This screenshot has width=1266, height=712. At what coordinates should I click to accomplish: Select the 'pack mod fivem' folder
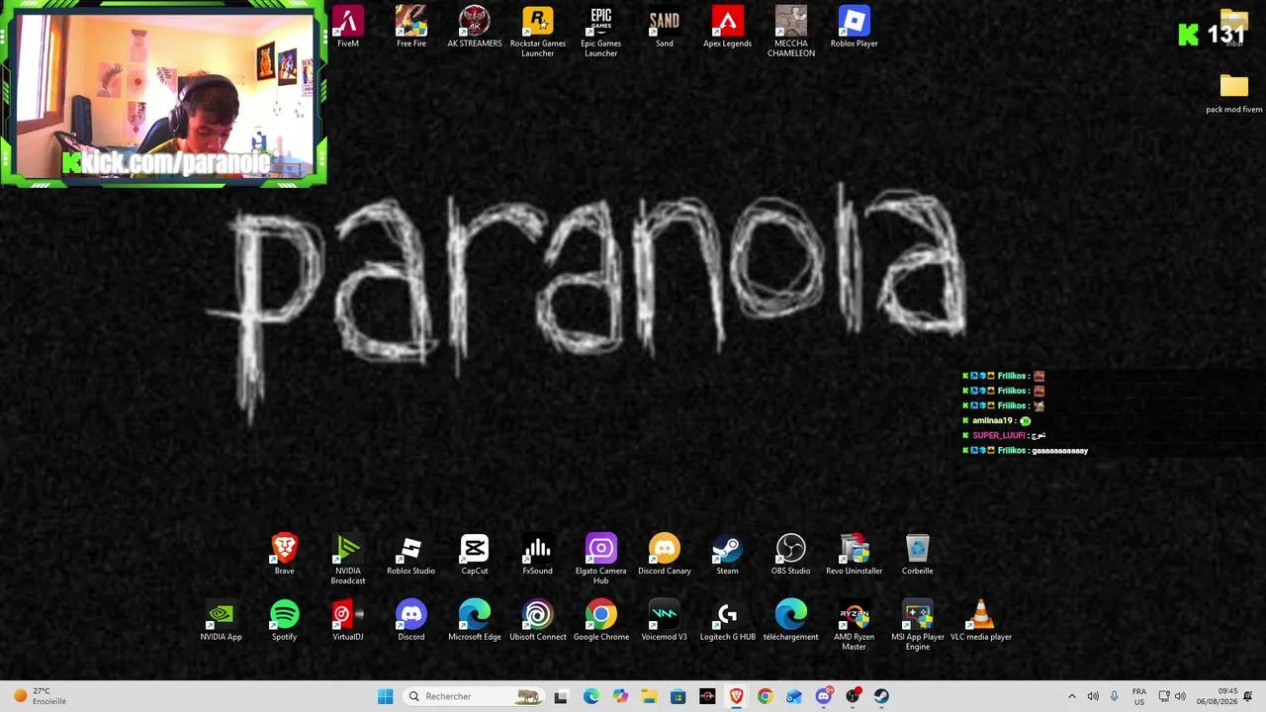[x=1234, y=95]
